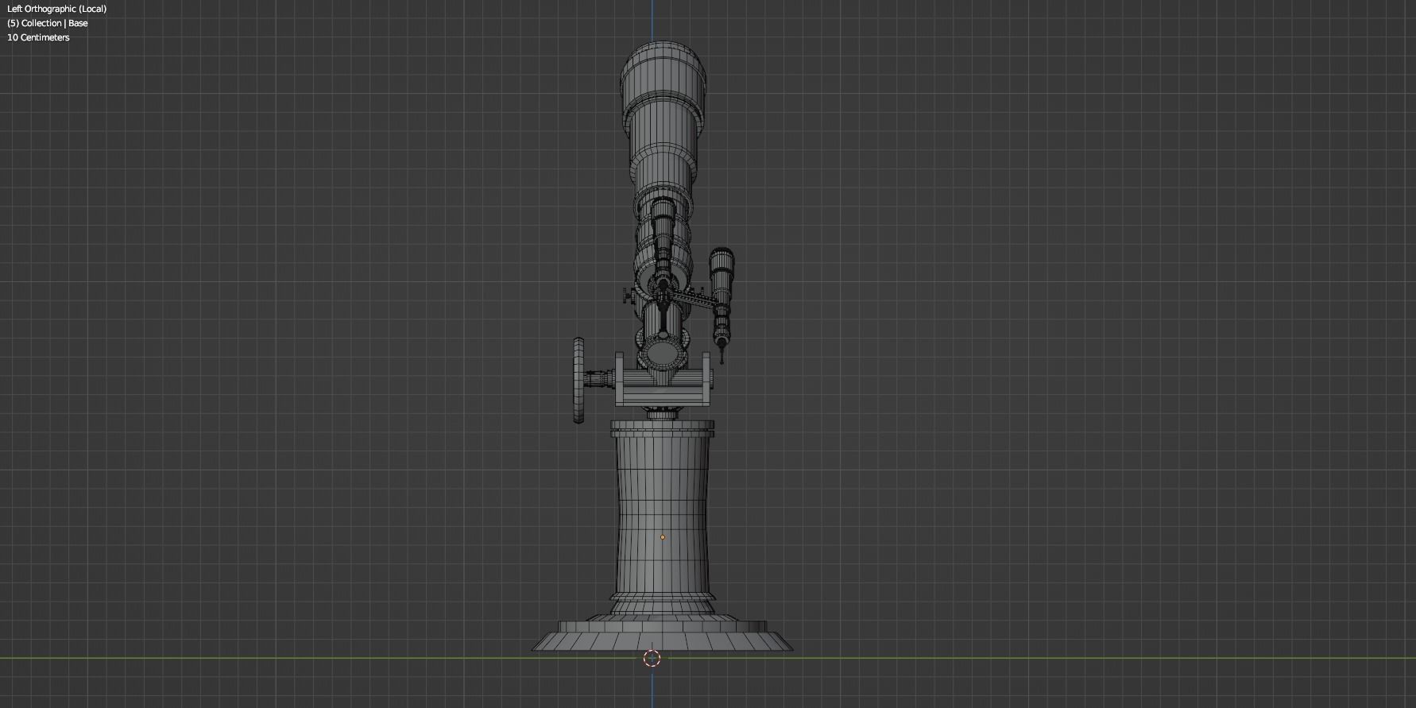
Task: Click the '10 Centimeters' grid scale text
Action: (x=38, y=37)
